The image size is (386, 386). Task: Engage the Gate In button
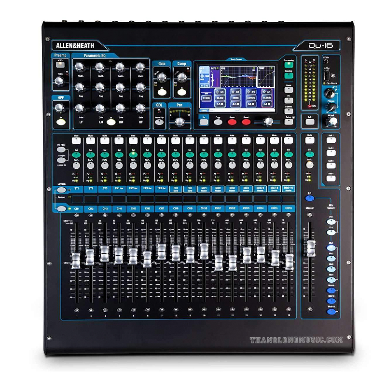pos(162,93)
